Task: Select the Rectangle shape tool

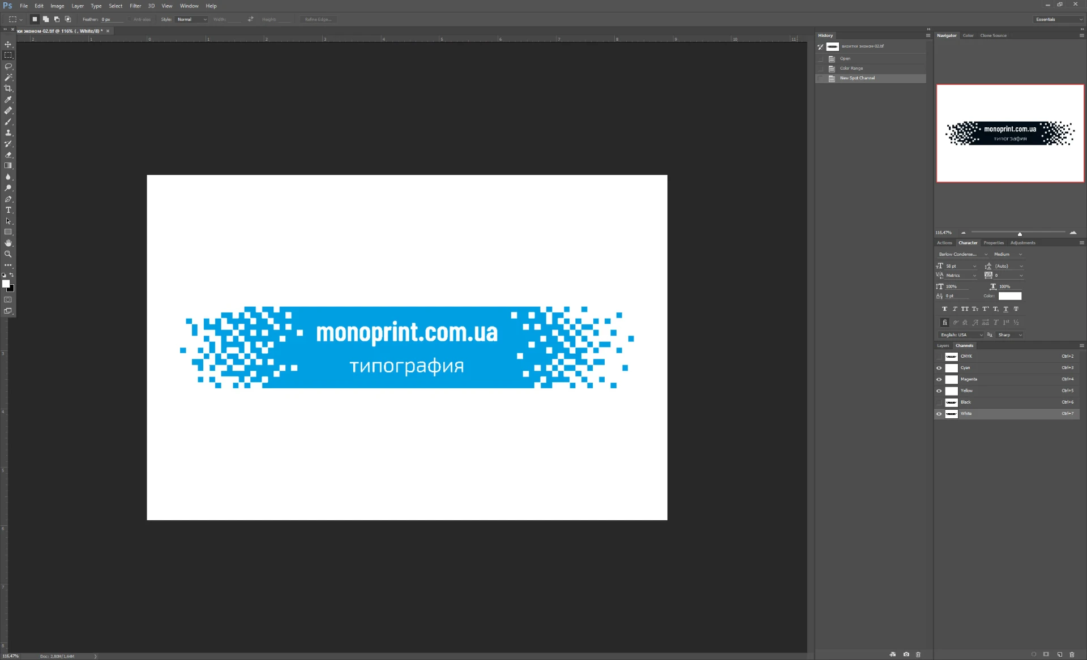Action: click(8, 232)
